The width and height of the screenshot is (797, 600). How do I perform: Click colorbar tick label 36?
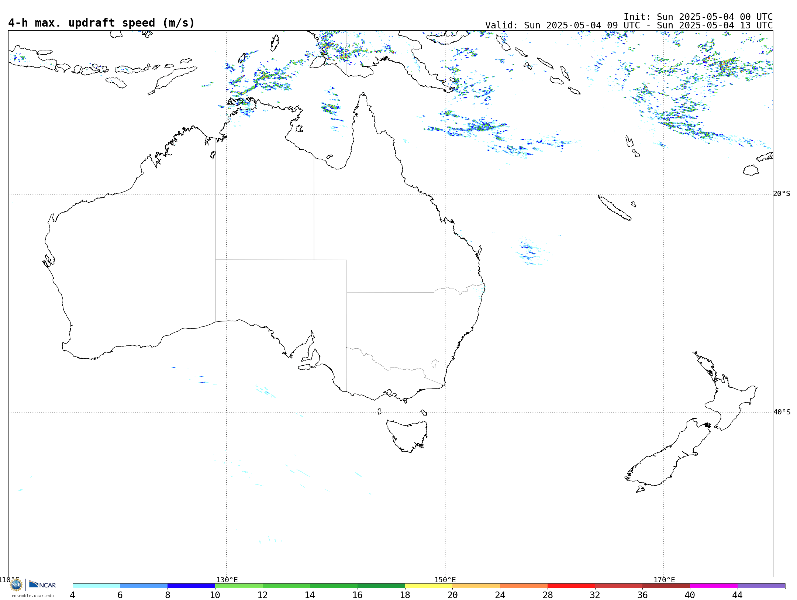coord(643,595)
